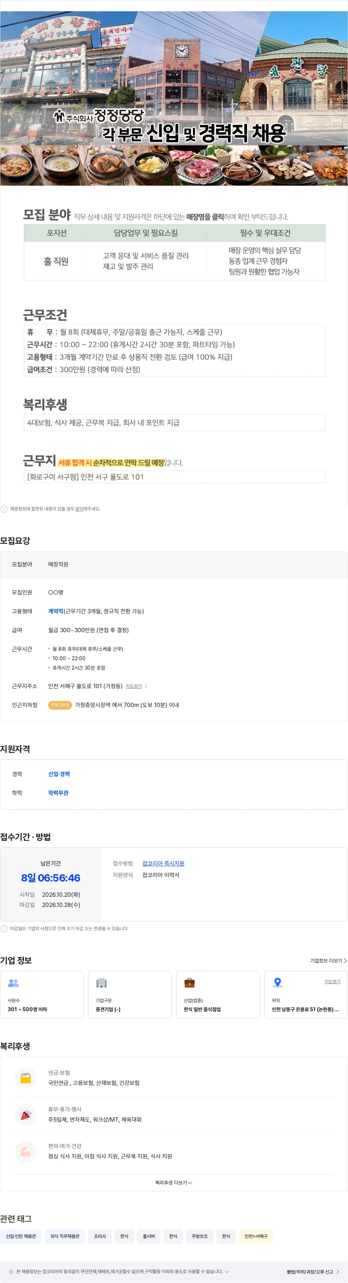Image resolution: width=348 pixels, height=1283 pixels.
Task: Open 기업정보 더보기 link
Action: (328, 961)
